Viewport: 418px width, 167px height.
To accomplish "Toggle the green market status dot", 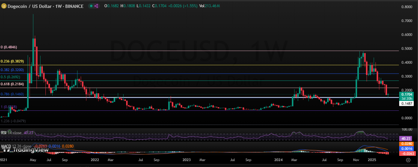I will click(91, 6).
